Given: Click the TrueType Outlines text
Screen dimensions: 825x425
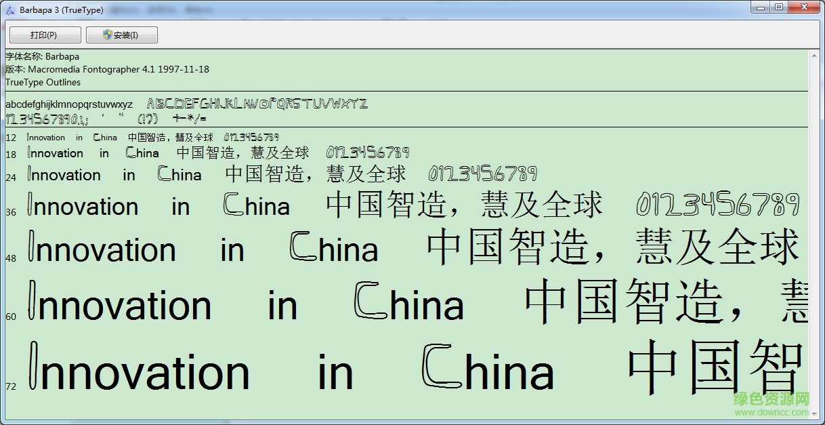Looking at the screenshot, I should (43, 82).
